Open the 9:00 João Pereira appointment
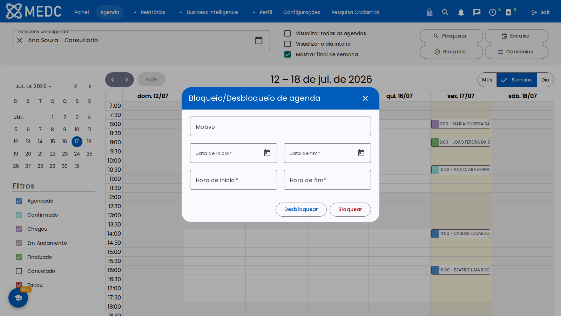Viewport: 561px width, 316px height. click(461, 142)
